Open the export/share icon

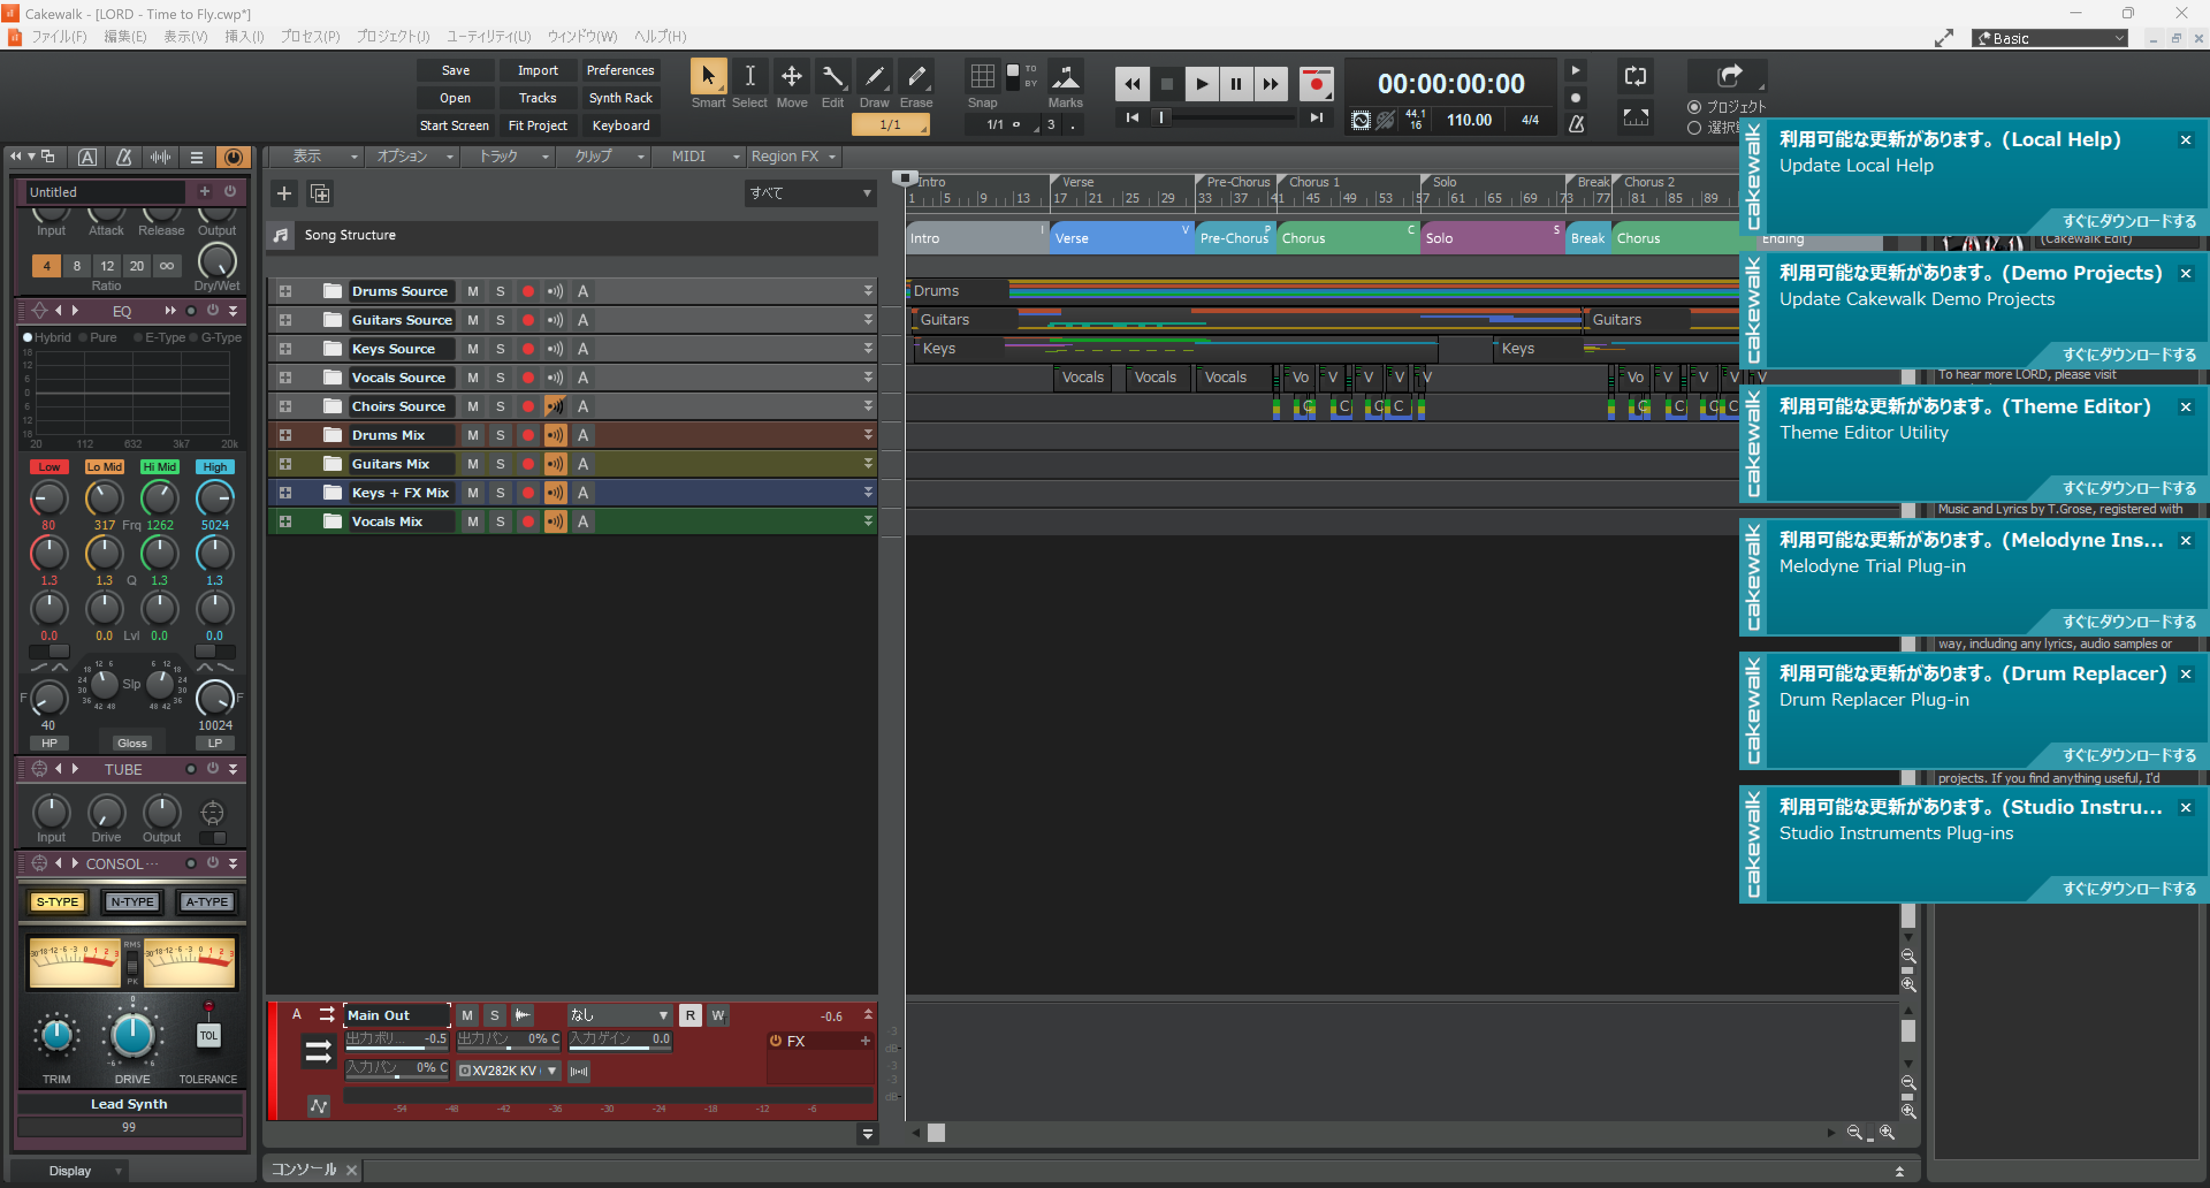pos(1729,77)
